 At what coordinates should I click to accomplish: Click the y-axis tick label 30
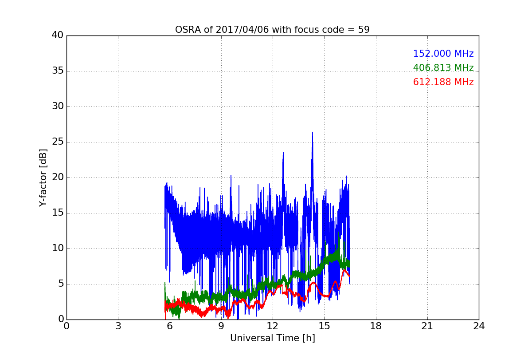57,106
